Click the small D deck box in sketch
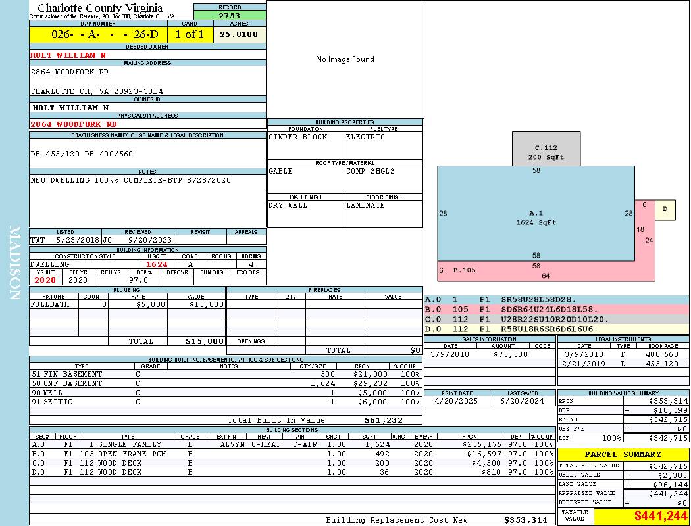Viewport: 691px width, 526px height. pyautogui.click(x=665, y=210)
